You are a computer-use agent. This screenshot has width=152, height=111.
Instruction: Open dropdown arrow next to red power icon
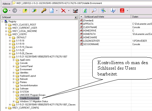127,10
